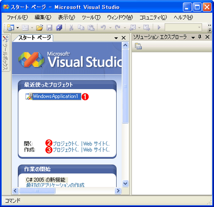214x207 pixels.
Task: Click the horizontal scrollbar thumb
Action: [x=37, y=190]
